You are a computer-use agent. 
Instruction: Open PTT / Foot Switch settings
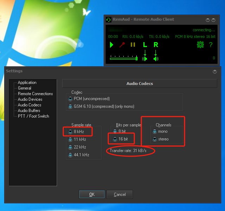point(33,116)
